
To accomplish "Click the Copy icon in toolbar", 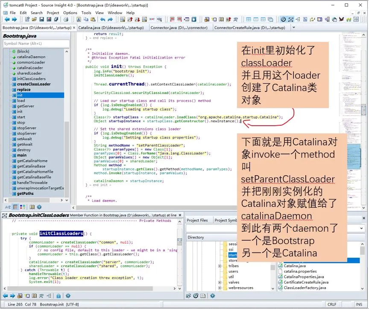I will [x=86, y=19].
